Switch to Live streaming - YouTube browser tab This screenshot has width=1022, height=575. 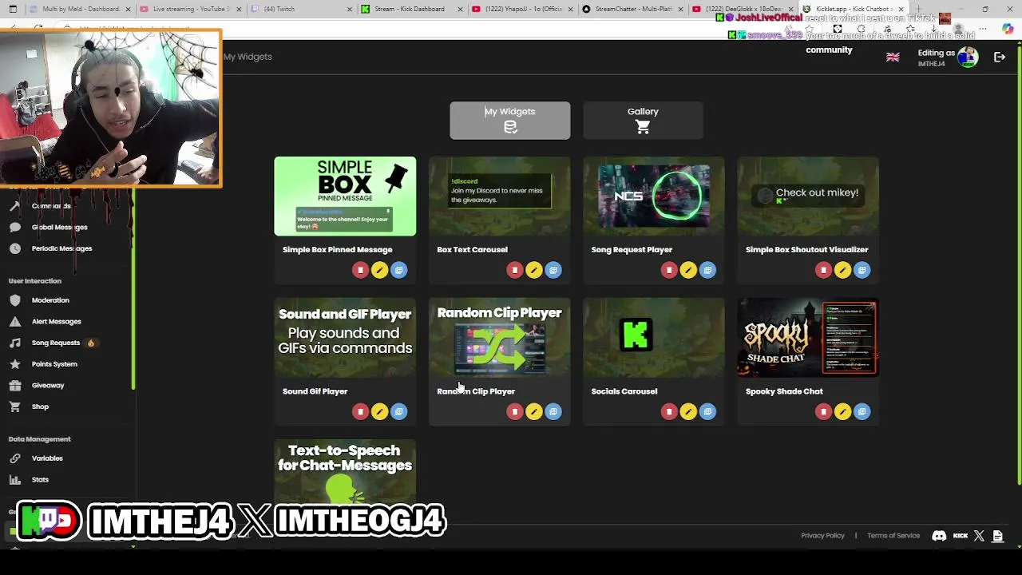click(x=190, y=9)
